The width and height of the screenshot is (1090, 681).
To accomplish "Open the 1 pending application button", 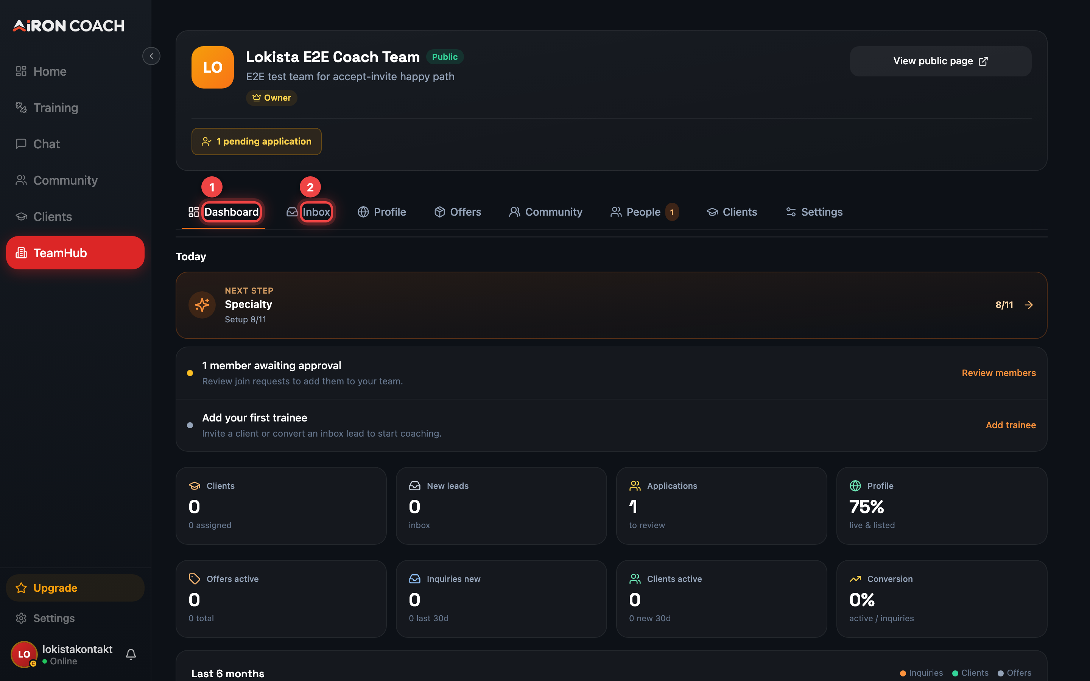I will (256, 141).
